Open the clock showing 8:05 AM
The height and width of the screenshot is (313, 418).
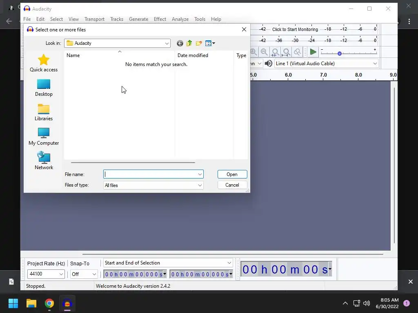pyautogui.click(x=387, y=303)
